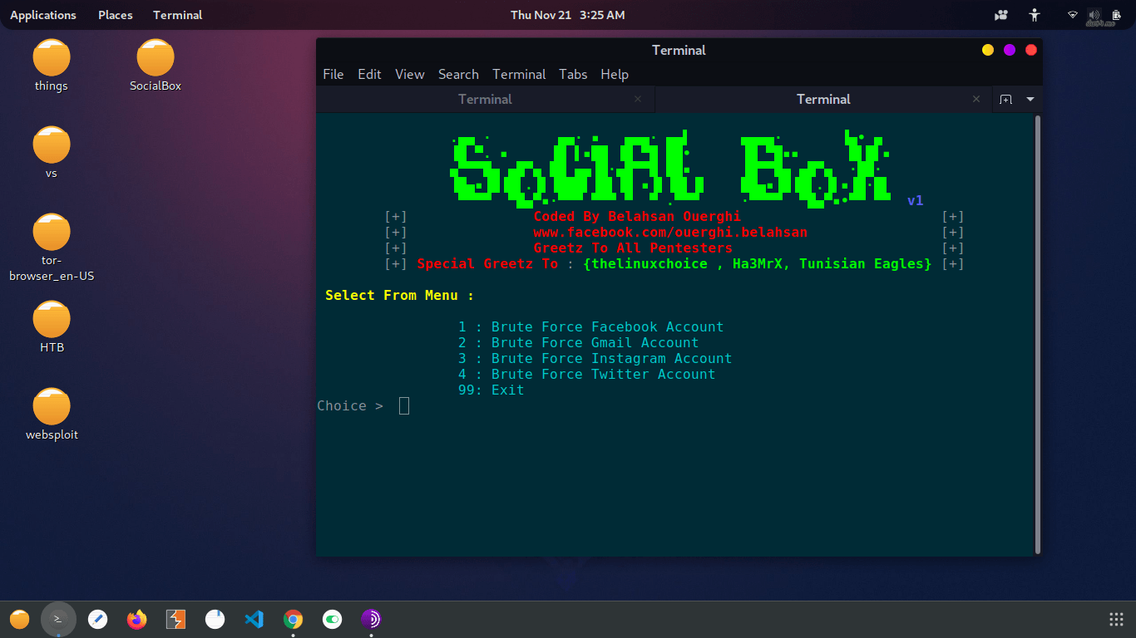Close the first Terminal tab
Viewport: 1136px width, 638px height.
[638, 99]
